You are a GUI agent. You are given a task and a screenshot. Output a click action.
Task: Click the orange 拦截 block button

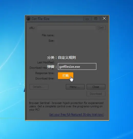point(66,76)
